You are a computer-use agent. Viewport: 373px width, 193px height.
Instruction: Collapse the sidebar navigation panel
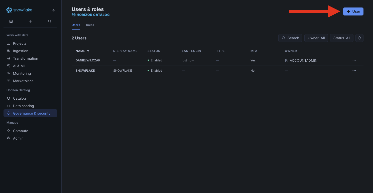(x=53, y=10)
